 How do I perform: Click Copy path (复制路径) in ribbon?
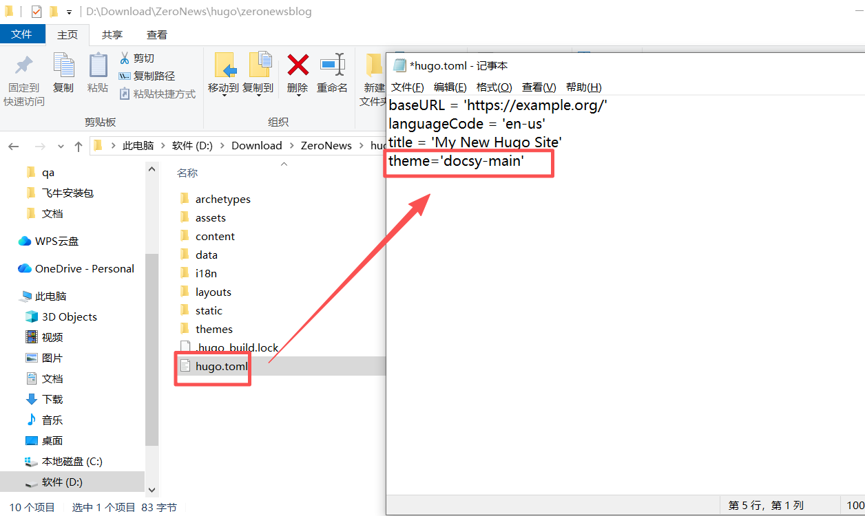147,76
